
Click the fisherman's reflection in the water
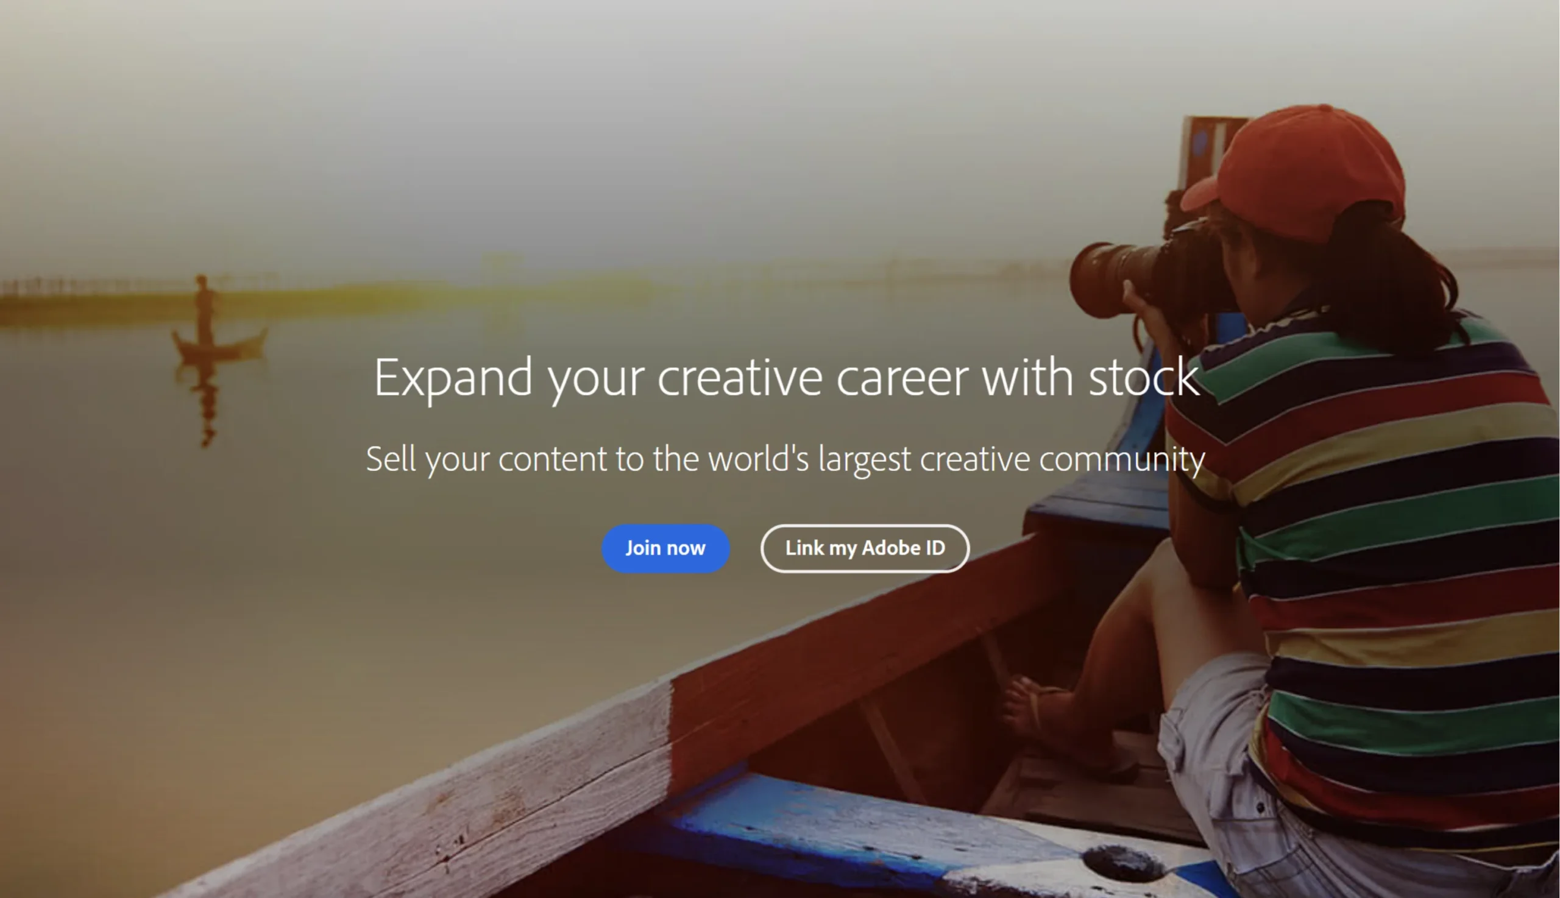[207, 401]
